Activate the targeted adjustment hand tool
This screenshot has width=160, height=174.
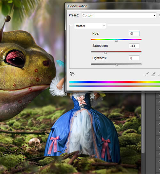(72, 74)
